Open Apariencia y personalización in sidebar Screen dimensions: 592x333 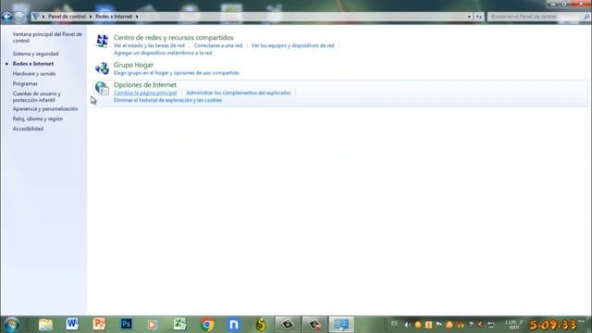pos(45,109)
